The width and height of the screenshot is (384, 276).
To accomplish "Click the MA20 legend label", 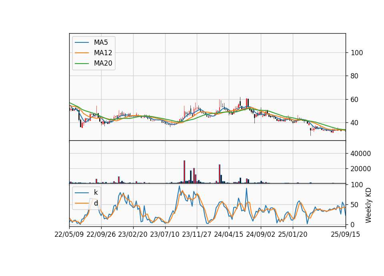I will click(x=103, y=64).
